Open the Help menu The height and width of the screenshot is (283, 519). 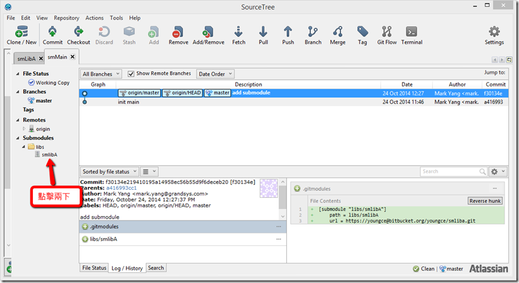(135, 18)
